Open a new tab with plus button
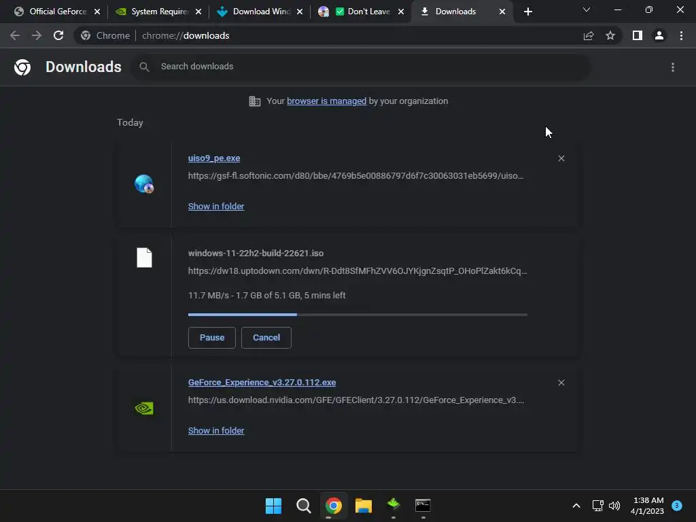Image resolution: width=696 pixels, height=522 pixels. 527,12
